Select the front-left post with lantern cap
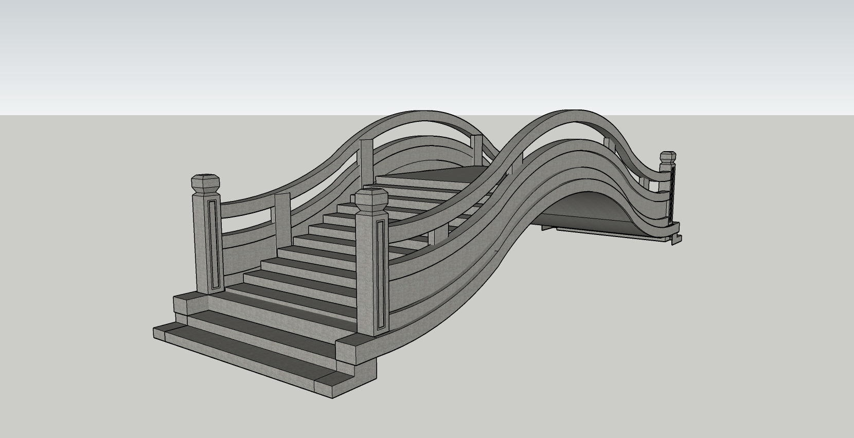The width and height of the screenshot is (854, 438). tap(207, 234)
